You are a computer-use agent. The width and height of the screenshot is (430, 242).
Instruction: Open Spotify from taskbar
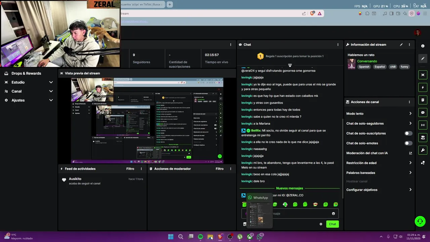click(x=201, y=237)
